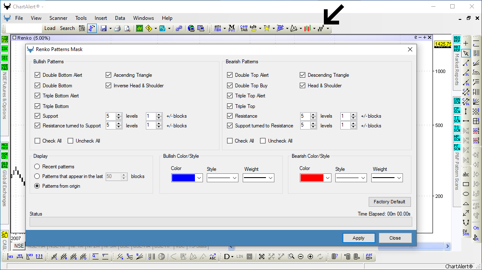Click the green dW toolbar icon
482x270 pixels.
(x=139, y=28)
